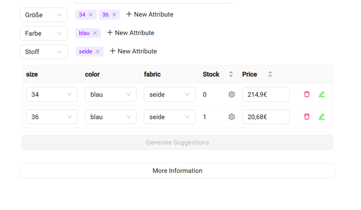Image resolution: width=361 pixels, height=210 pixels.
Task: Click stock value 0 in row 34
Action: 205,94
